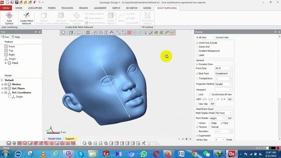Click the undo arrow in quick access toolbar

click(x=35, y=2)
